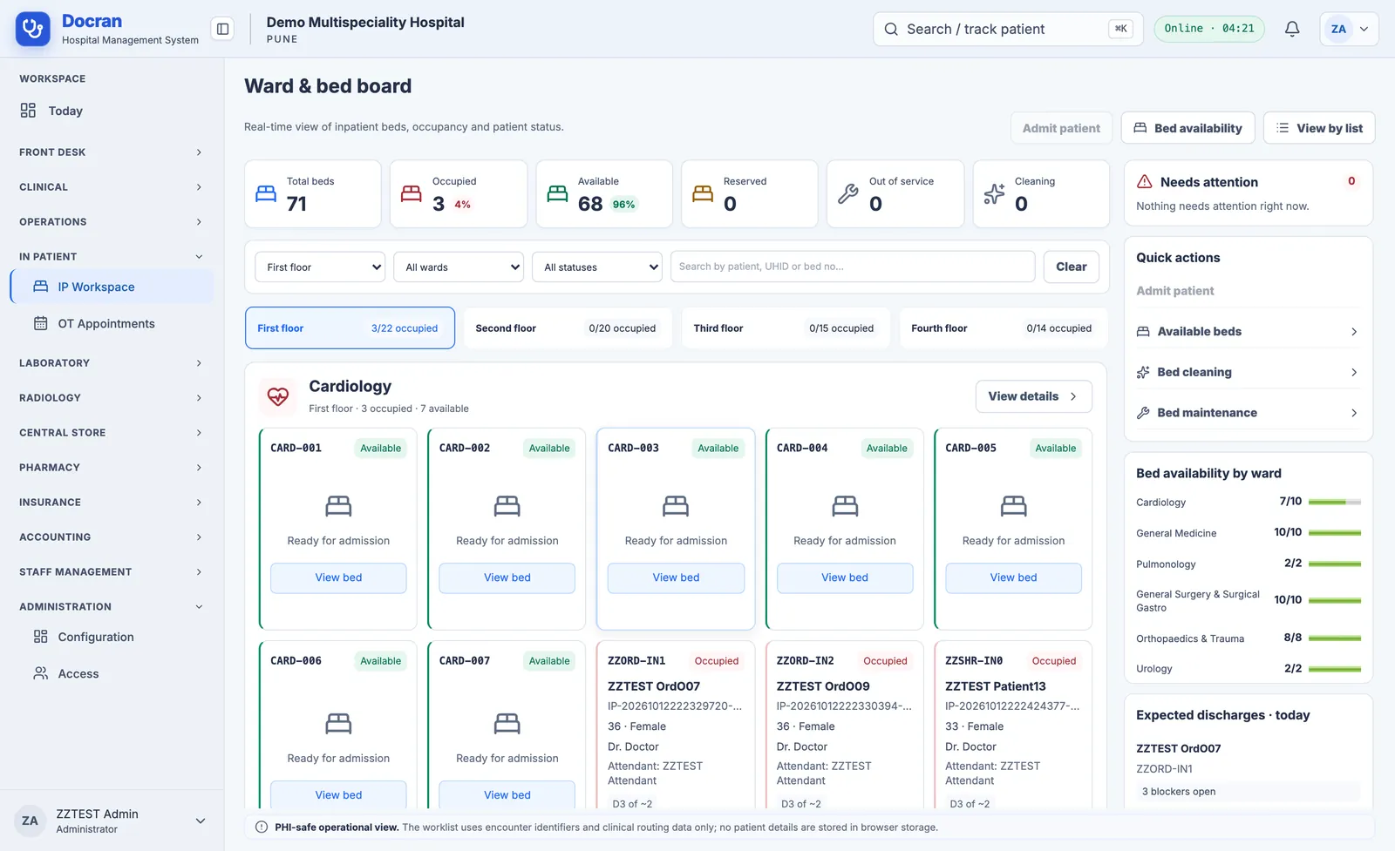1395x851 pixels.
Task: Clear the applied filters
Action: [1071, 267]
